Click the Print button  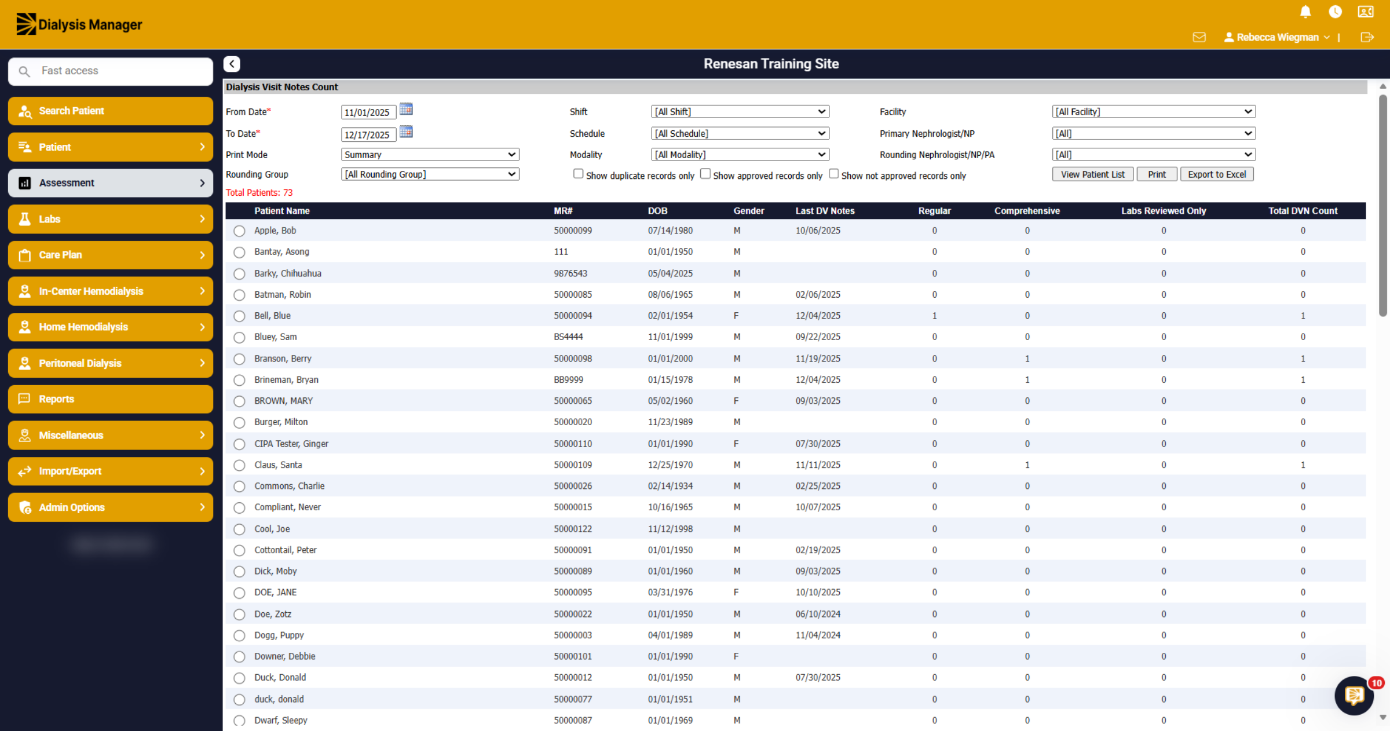[1157, 174]
